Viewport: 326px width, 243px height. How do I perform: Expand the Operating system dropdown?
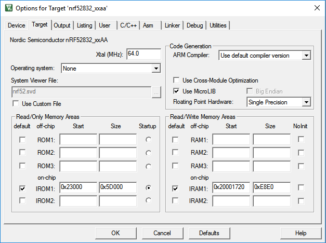(156, 69)
